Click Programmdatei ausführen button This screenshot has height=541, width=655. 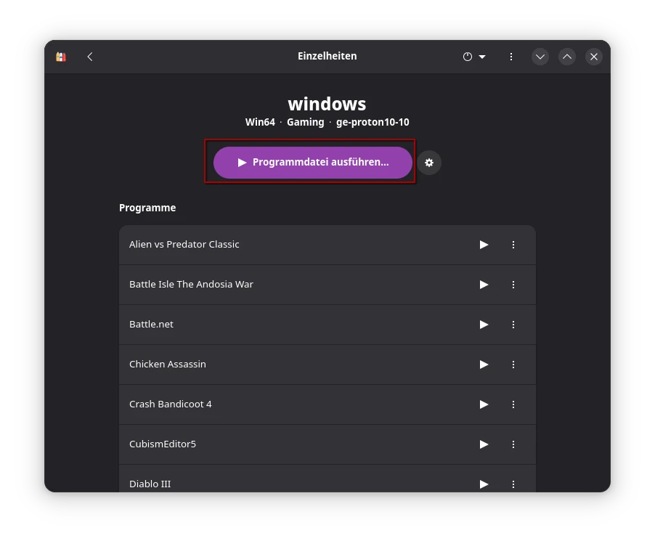point(313,163)
